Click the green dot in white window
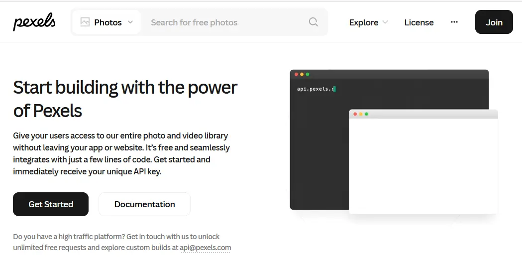 pos(366,114)
